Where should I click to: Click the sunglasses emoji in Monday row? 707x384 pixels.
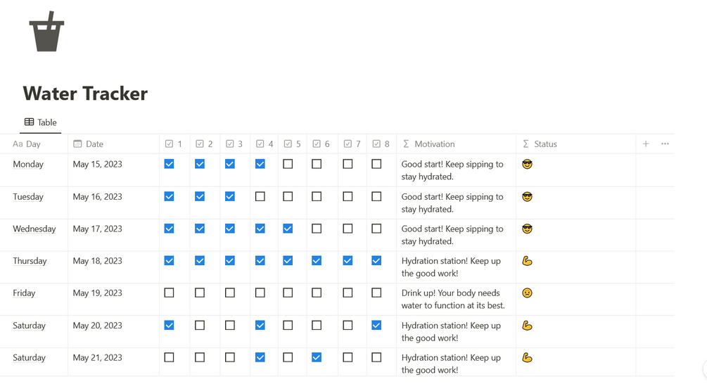(x=527, y=164)
